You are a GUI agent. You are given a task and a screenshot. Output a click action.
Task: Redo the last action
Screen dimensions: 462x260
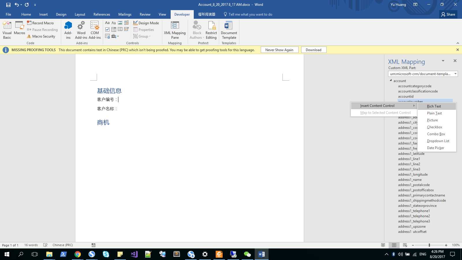click(x=27, y=5)
